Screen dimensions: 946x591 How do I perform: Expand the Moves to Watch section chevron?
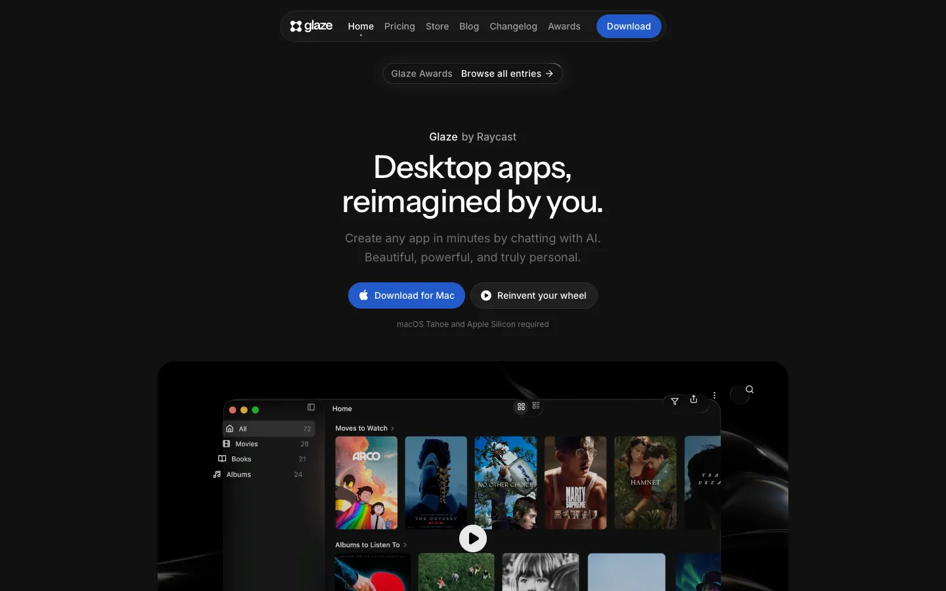point(393,428)
